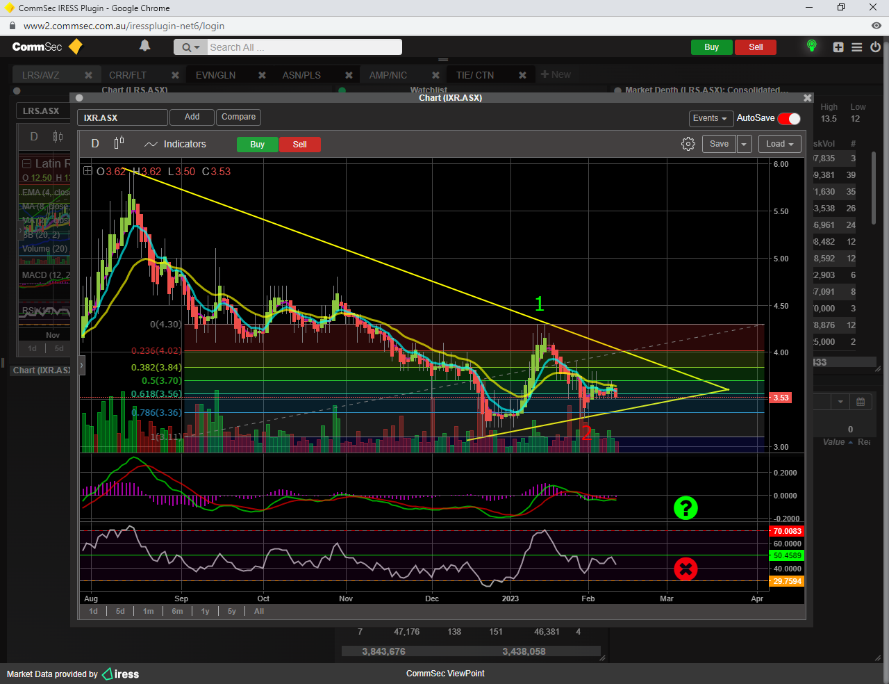
Task: Open the Load dropdown
Action: 780,144
